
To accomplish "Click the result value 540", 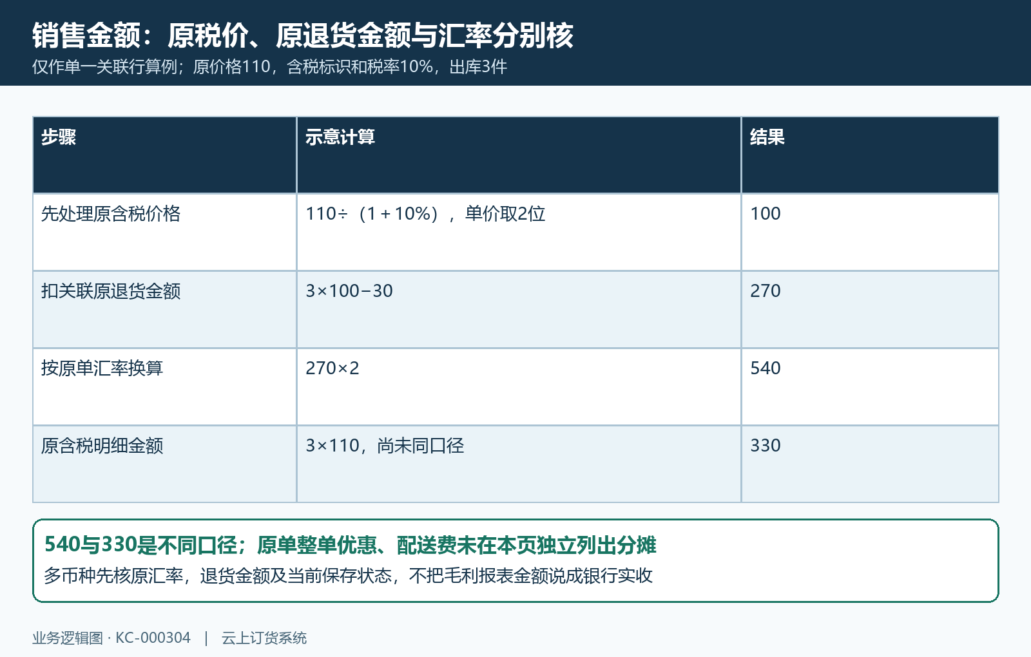I will [765, 368].
